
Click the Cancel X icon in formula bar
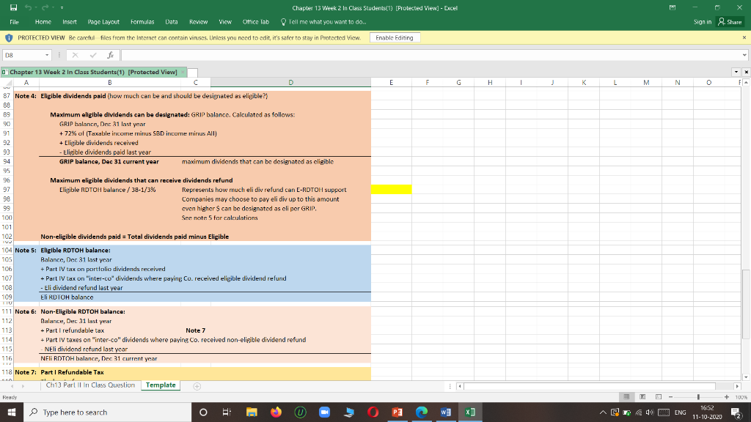tap(76, 55)
